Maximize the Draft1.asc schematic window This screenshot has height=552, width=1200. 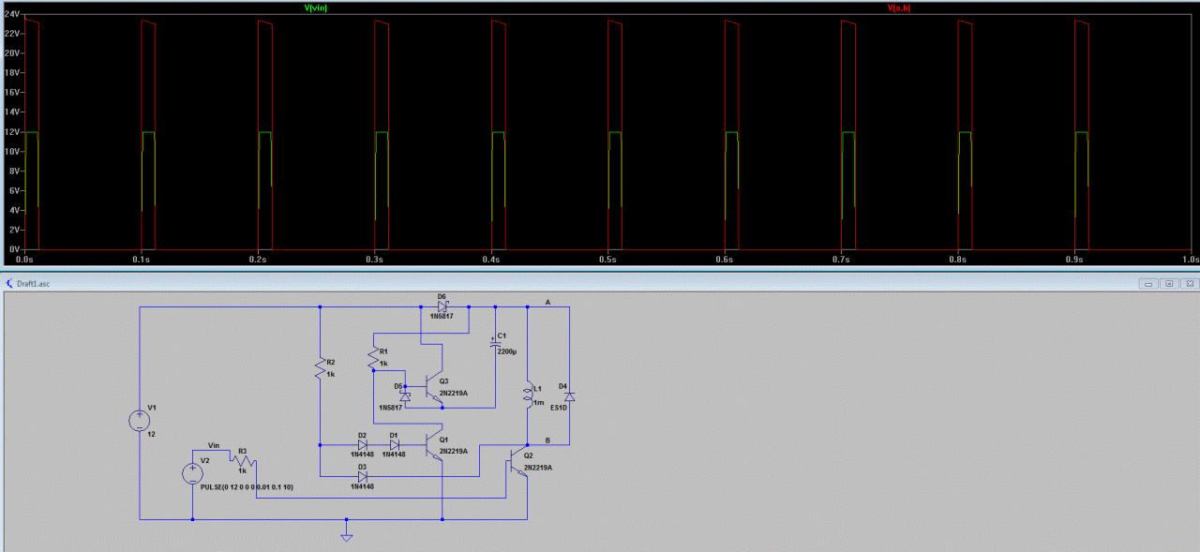(1169, 282)
